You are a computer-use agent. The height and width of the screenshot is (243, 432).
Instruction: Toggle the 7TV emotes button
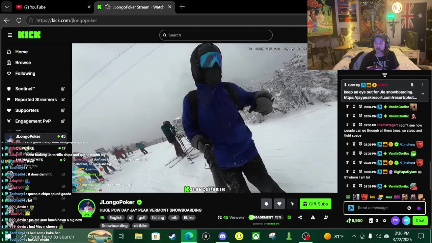[x=395, y=220]
